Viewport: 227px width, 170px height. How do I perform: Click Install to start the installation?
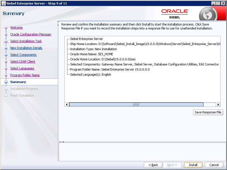193,165
